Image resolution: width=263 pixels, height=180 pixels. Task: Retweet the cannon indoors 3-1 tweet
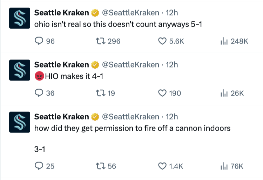coord(101,166)
